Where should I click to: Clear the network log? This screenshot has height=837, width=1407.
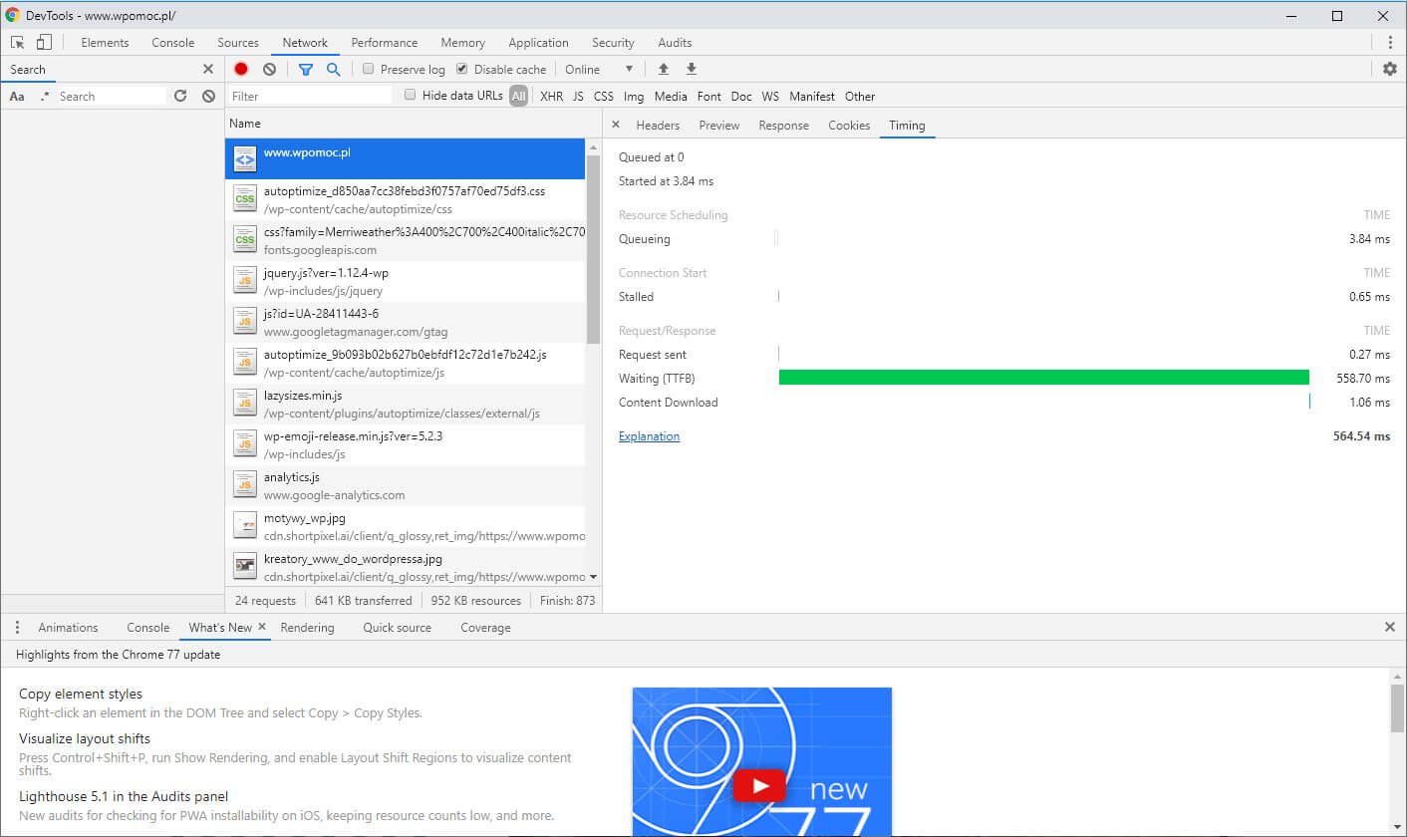click(269, 69)
